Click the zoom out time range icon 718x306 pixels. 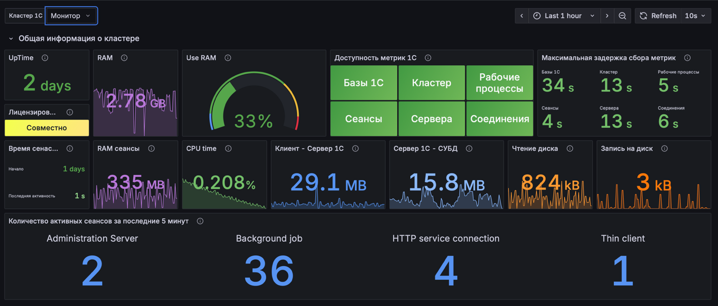pyautogui.click(x=622, y=16)
